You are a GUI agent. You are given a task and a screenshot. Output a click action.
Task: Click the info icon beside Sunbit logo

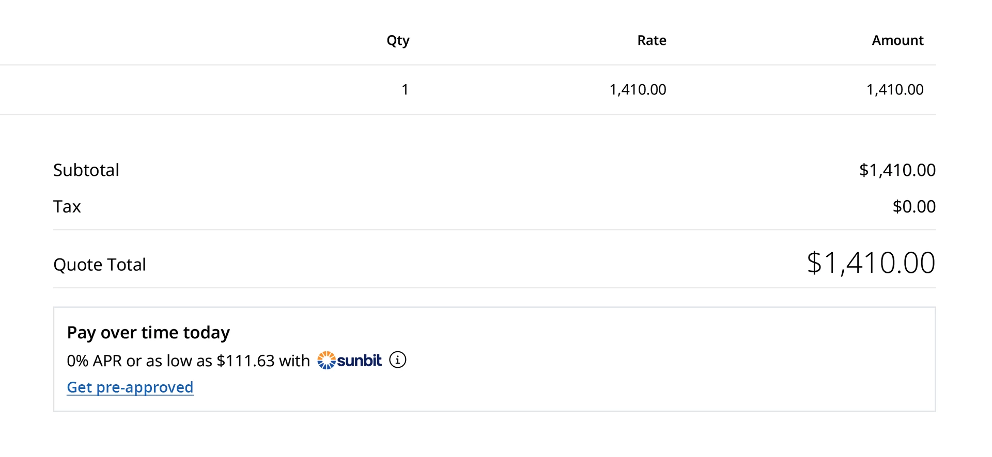click(397, 360)
